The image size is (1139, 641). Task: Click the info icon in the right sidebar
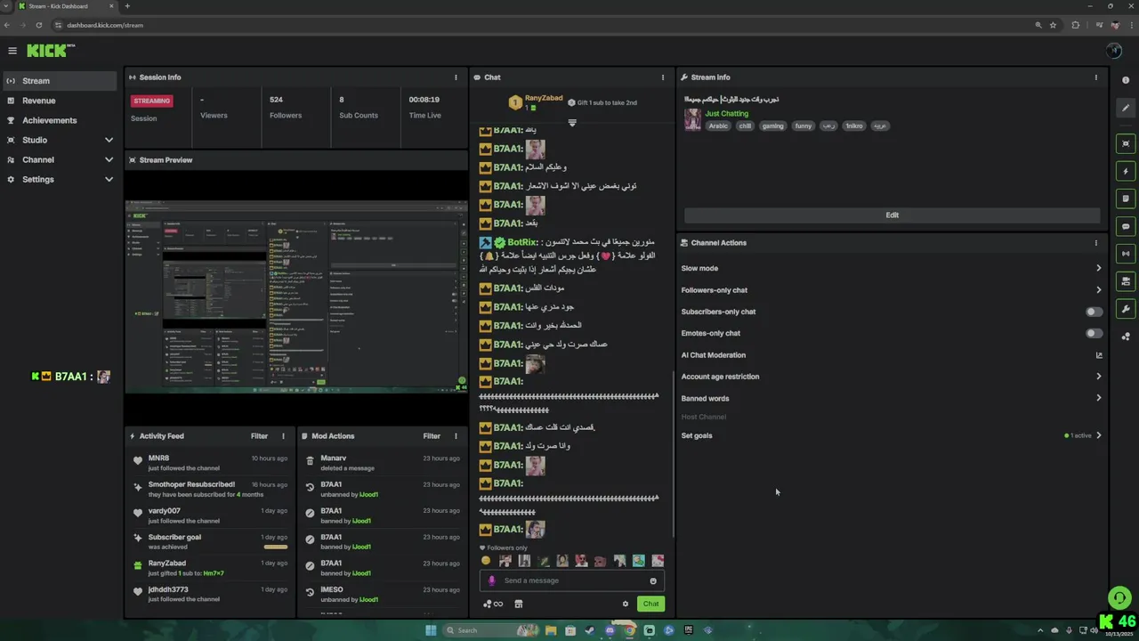click(x=1126, y=80)
